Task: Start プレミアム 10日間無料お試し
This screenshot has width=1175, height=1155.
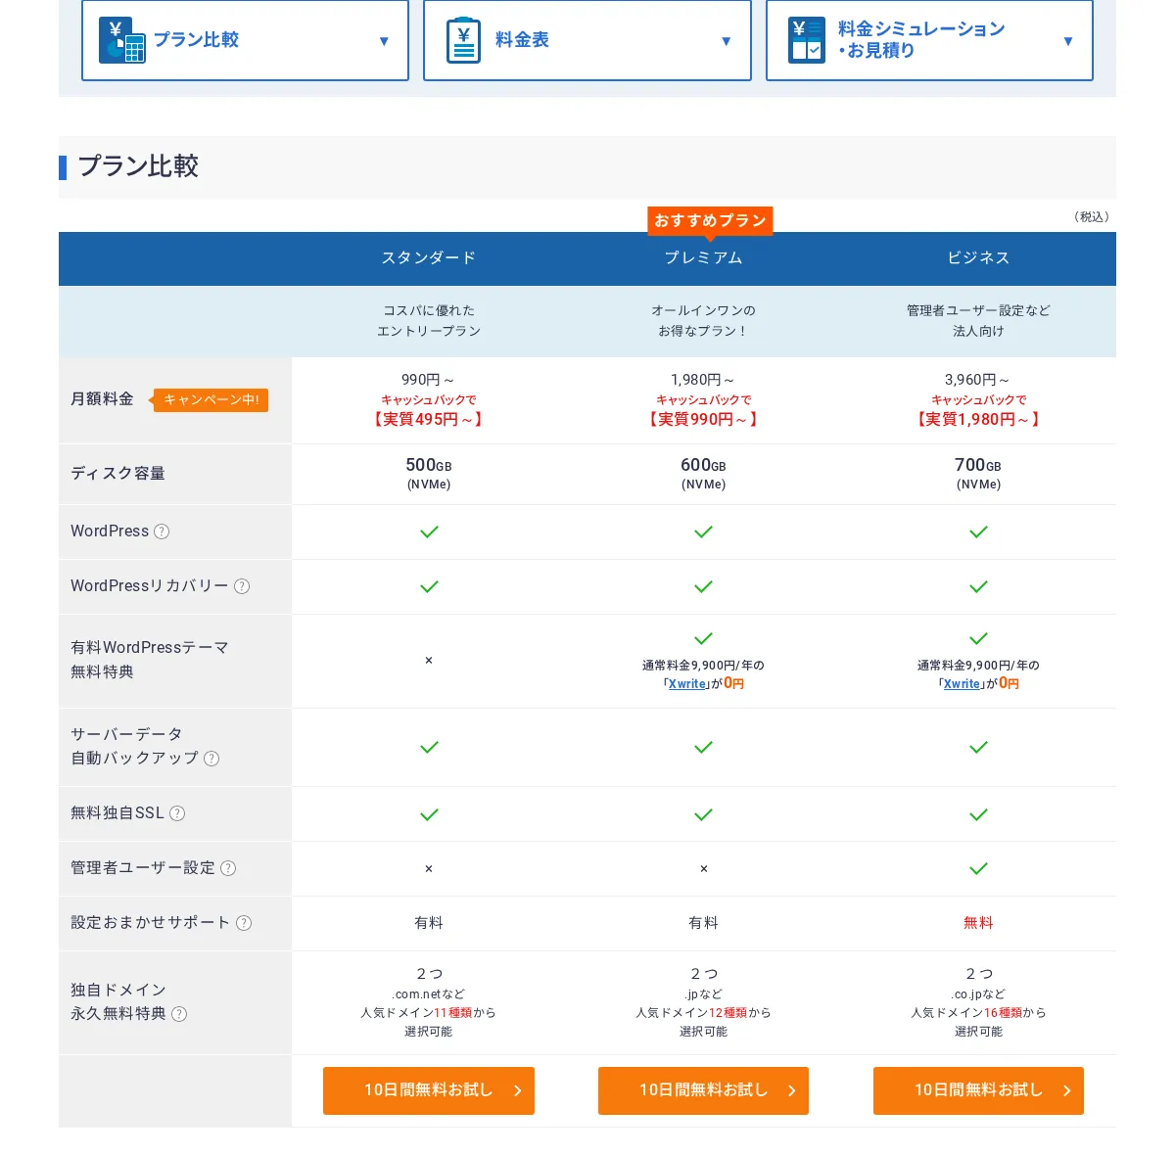Action: pyautogui.click(x=703, y=1090)
